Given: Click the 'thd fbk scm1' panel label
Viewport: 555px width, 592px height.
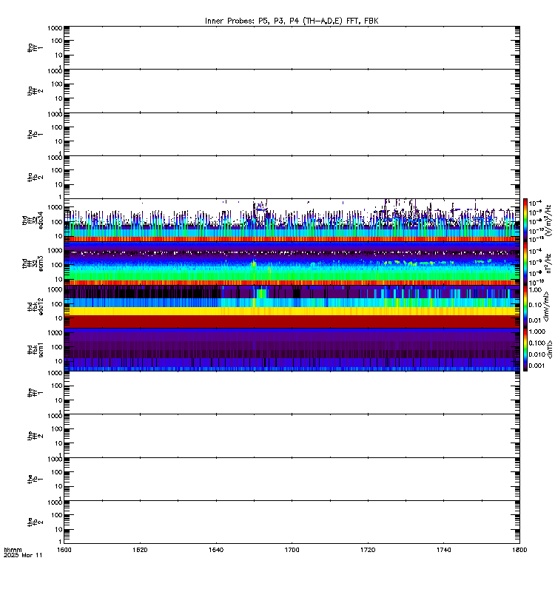Looking at the screenshot, I should [x=35, y=349].
